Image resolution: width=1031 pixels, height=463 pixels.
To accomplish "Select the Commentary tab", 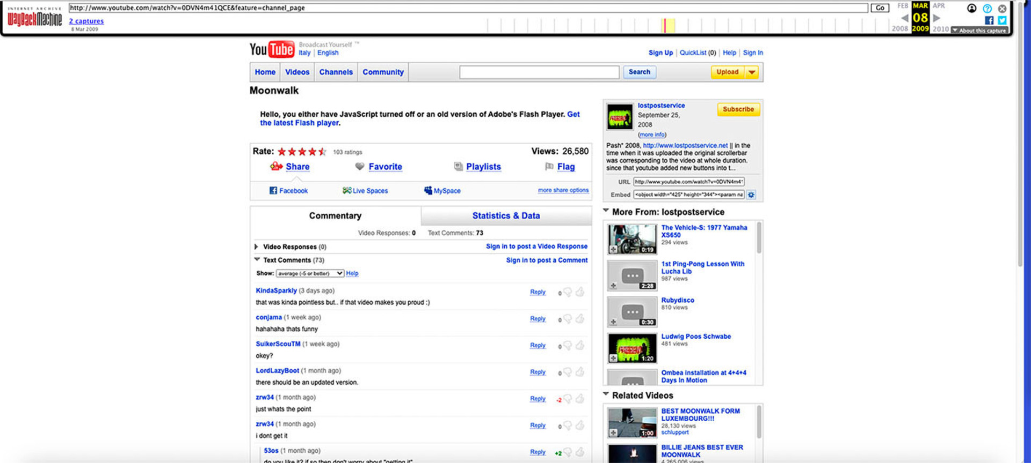I will (335, 215).
